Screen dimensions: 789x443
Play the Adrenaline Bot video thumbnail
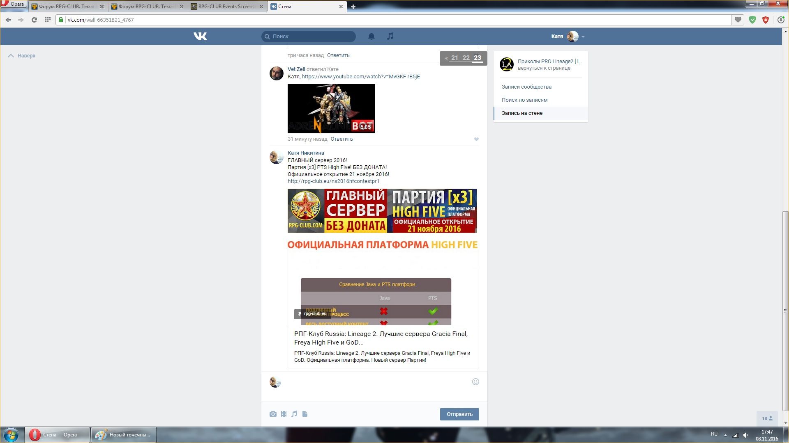click(331, 109)
